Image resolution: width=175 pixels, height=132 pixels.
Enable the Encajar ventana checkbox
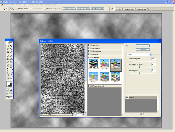click(x=17, y=9)
